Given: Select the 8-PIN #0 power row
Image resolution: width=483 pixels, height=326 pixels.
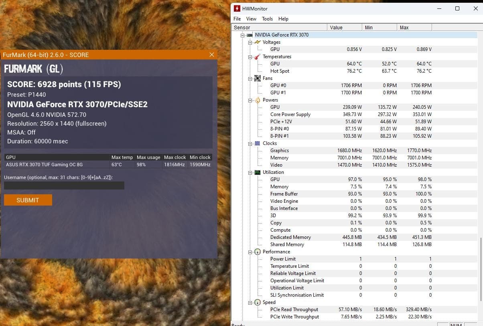Looking at the screenshot, I should tap(355, 129).
